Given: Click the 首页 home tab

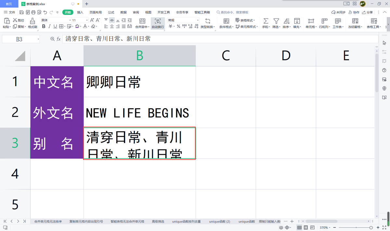Looking at the screenshot, I should [x=9, y=4].
